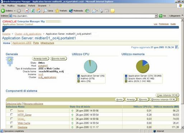Open the Web Cache component link
Image resolution: width=184 pixels, height=133 pixels.
tap(24, 123)
